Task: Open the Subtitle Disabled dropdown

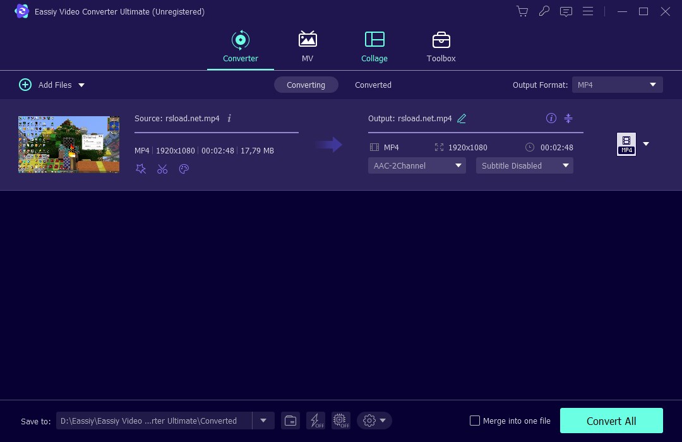Action: pos(525,165)
